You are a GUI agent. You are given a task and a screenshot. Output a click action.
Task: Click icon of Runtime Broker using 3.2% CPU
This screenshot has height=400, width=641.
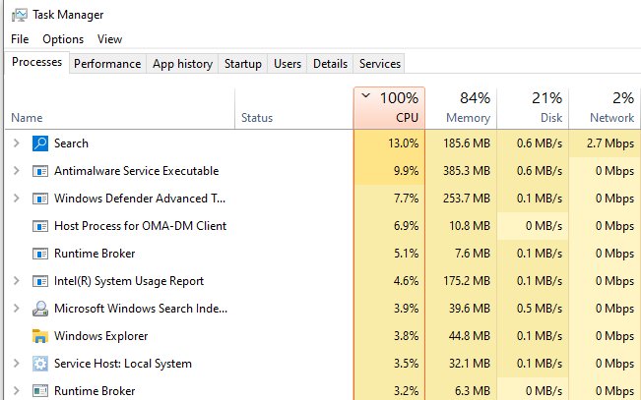(x=40, y=391)
